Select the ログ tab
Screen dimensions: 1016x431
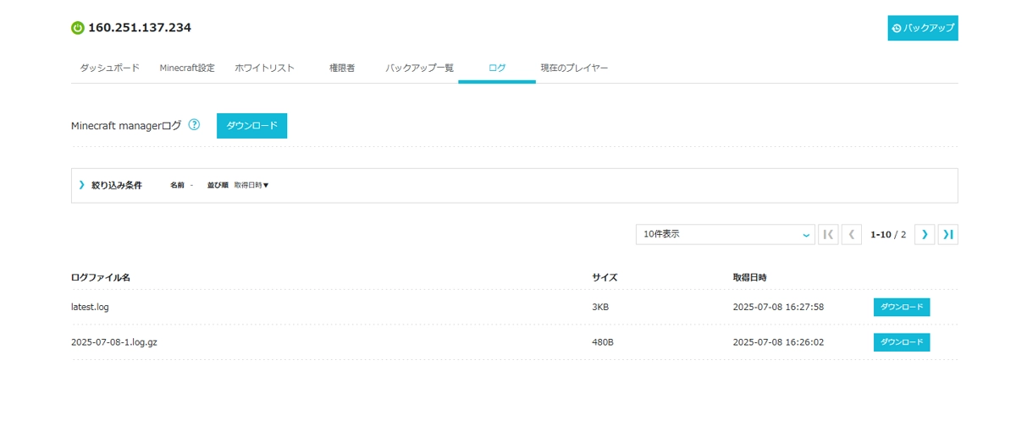coord(497,68)
